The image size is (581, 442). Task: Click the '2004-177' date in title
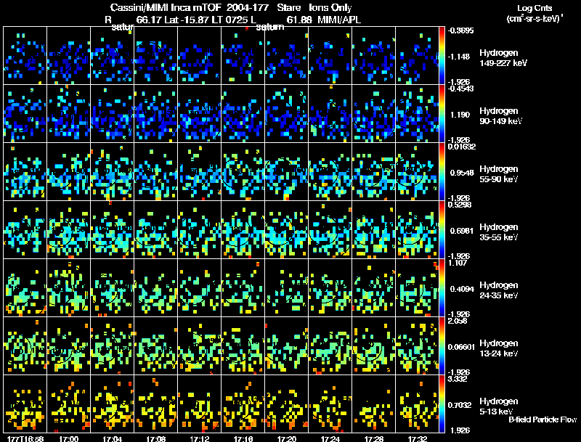coord(248,7)
